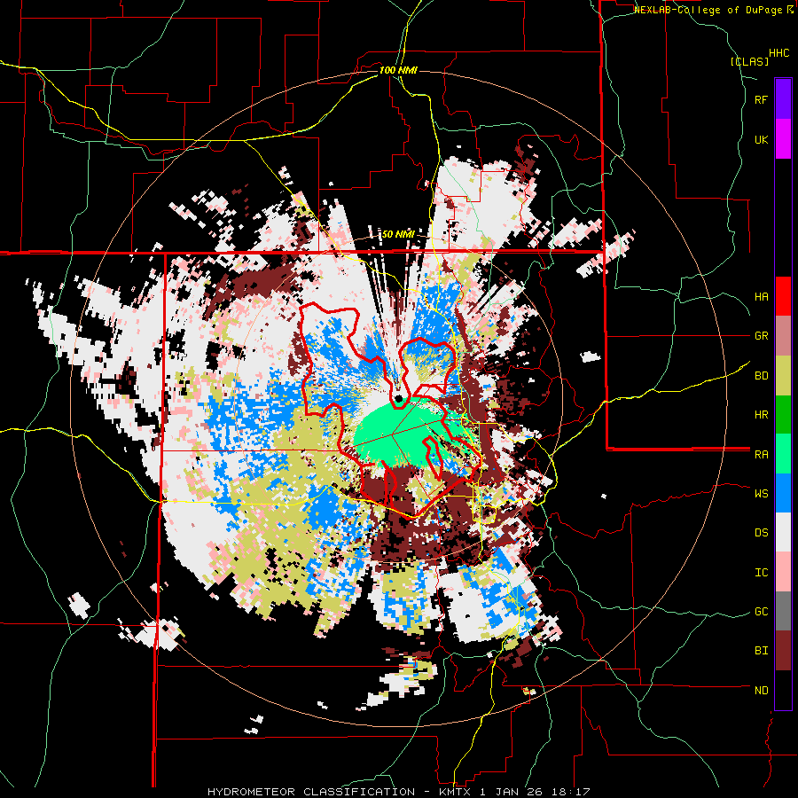Click the UK magenta legend swatch
This screenshot has height=798, width=798.
coord(783,138)
